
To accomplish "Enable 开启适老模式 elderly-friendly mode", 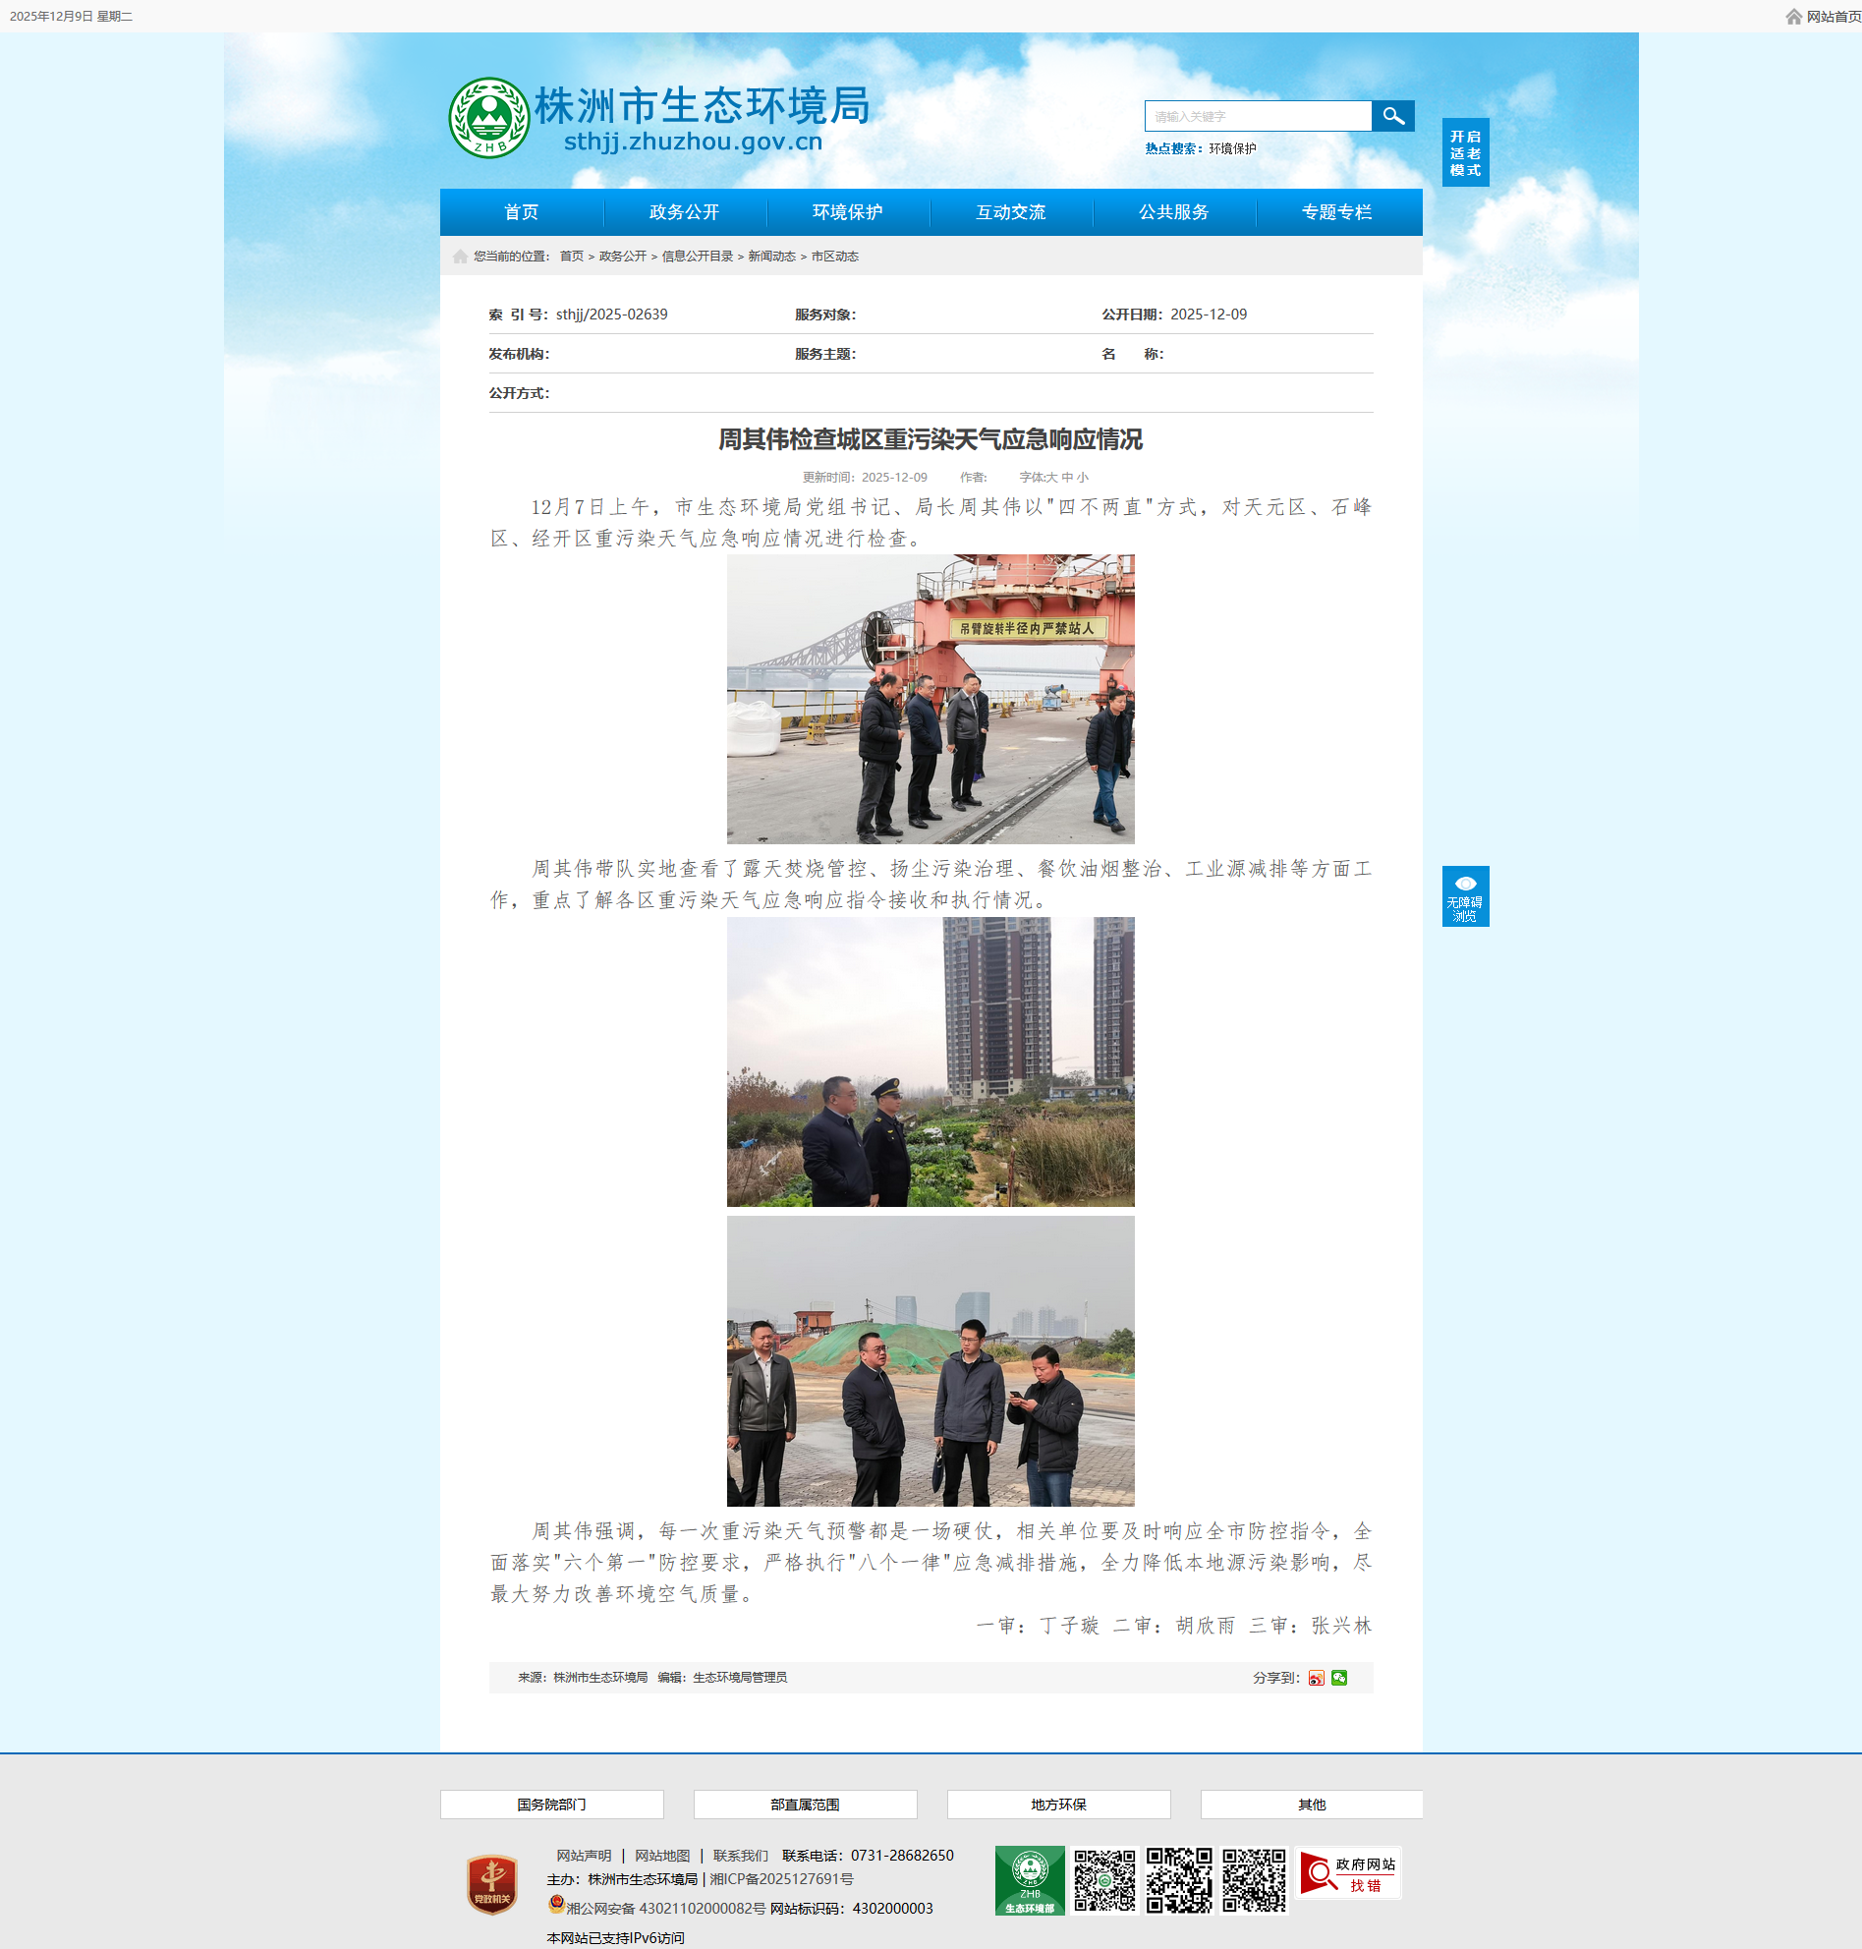I will 1465,153.
